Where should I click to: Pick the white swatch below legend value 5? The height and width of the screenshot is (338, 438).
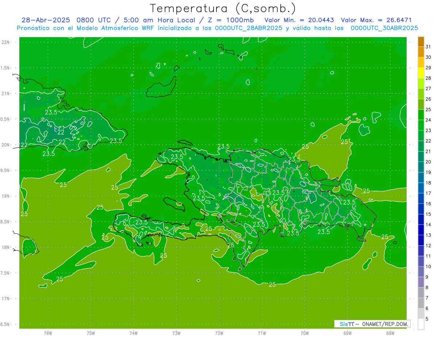pyautogui.click(x=421, y=324)
